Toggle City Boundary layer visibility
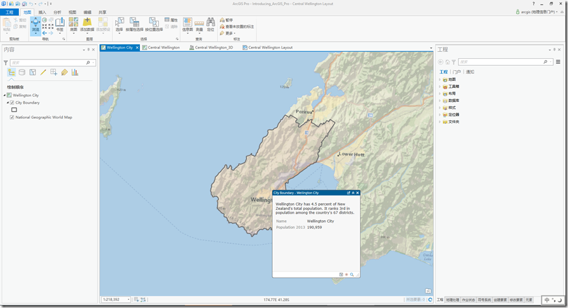568x308 pixels. [12, 103]
